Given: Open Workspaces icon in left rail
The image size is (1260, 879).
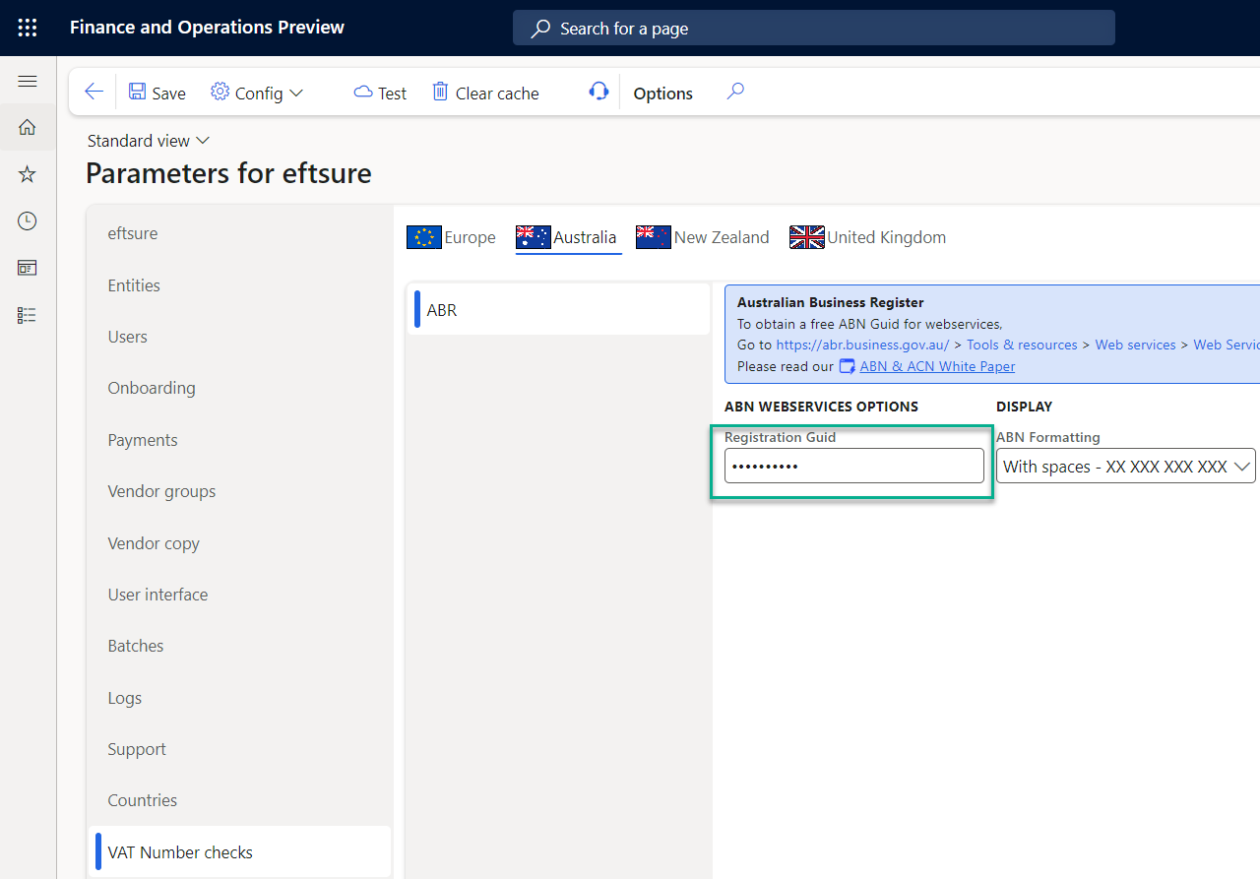Looking at the screenshot, I should 28,268.
